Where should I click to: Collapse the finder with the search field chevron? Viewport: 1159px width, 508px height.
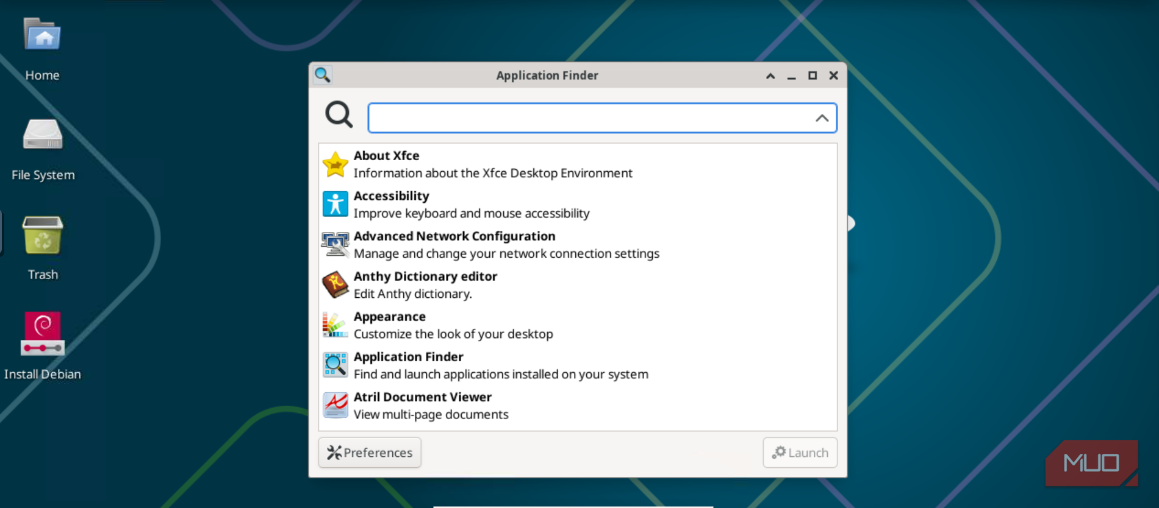[x=822, y=118]
